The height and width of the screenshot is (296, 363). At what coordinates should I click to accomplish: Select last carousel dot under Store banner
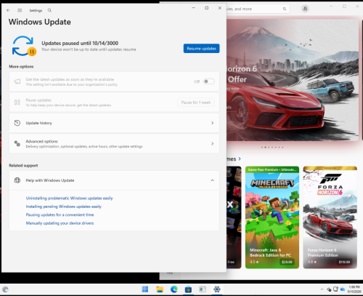(282, 147)
